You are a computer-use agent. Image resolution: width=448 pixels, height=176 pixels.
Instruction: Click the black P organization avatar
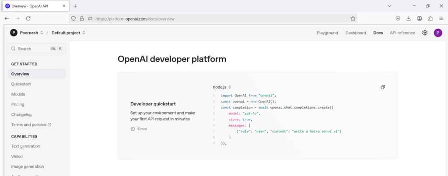click(14, 33)
